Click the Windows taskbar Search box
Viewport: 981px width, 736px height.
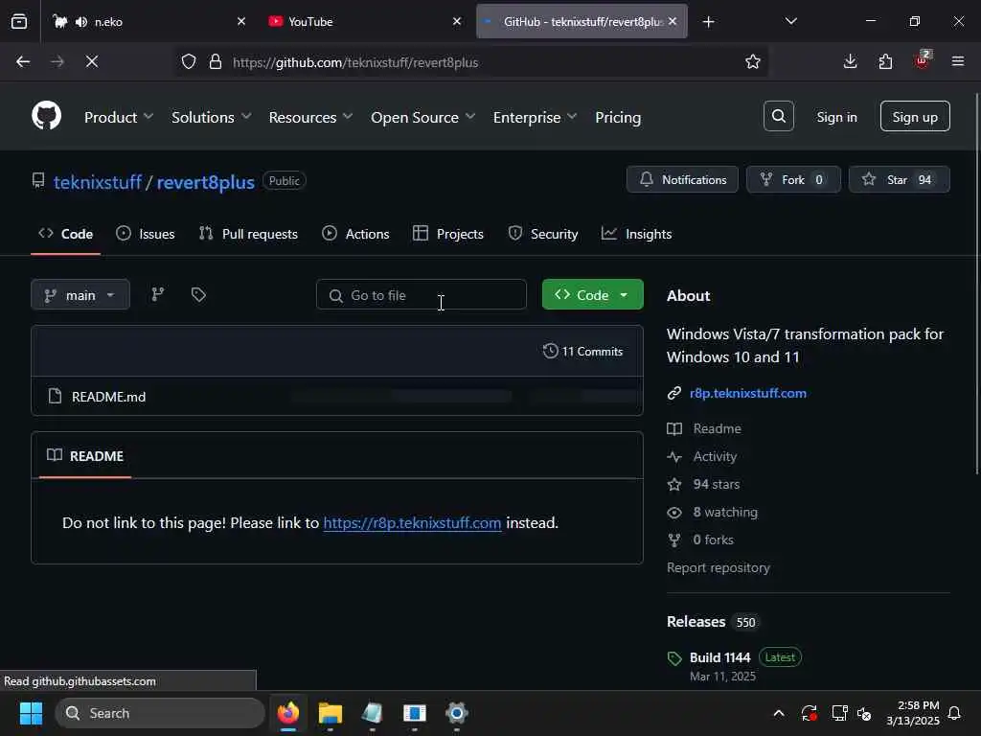[x=160, y=713]
